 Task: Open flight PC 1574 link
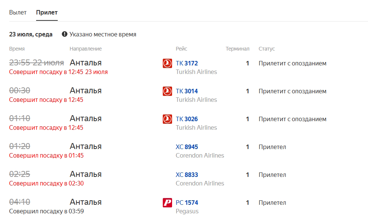[187, 203]
